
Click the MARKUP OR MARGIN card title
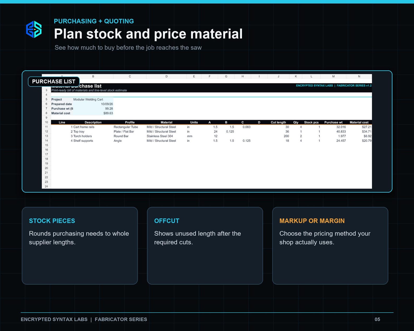(312, 221)
